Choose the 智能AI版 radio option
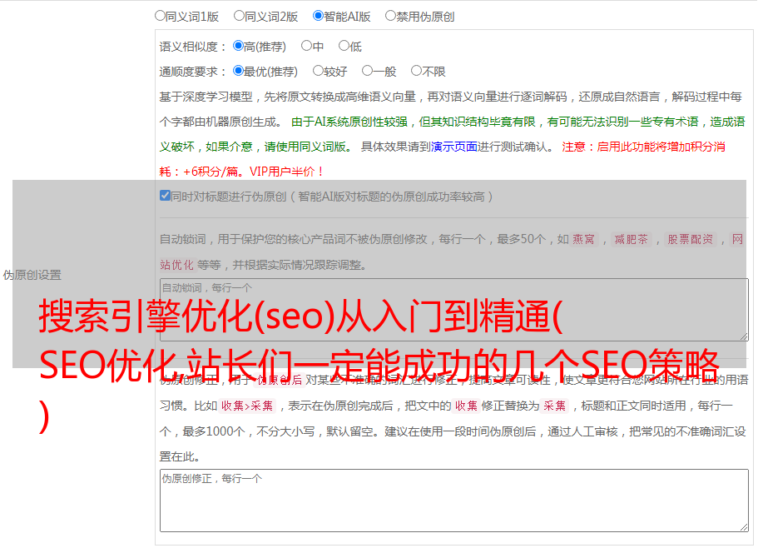Screen dimensions: 758x548 coord(318,16)
